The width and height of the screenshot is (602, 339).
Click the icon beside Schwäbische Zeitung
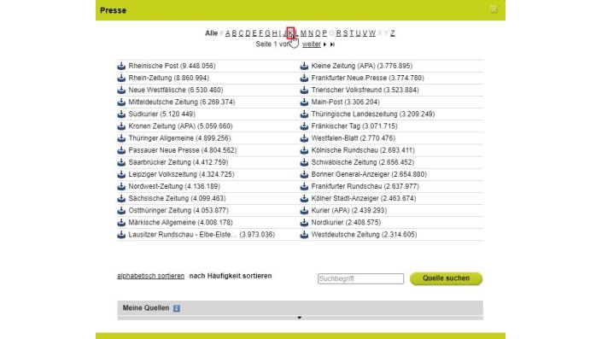pyautogui.click(x=304, y=162)
